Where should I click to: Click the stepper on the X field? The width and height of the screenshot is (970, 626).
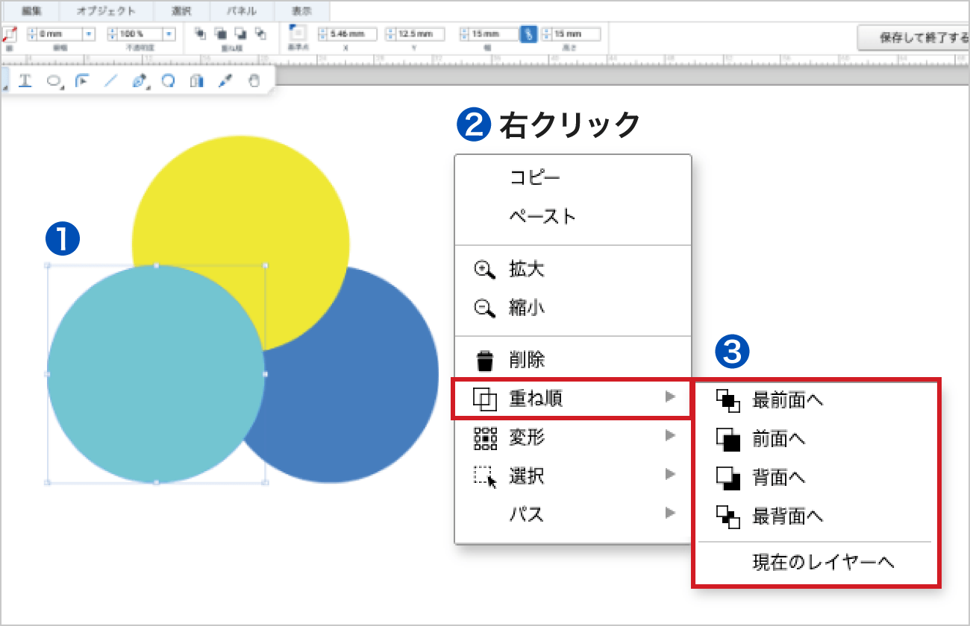click(322, 34)
